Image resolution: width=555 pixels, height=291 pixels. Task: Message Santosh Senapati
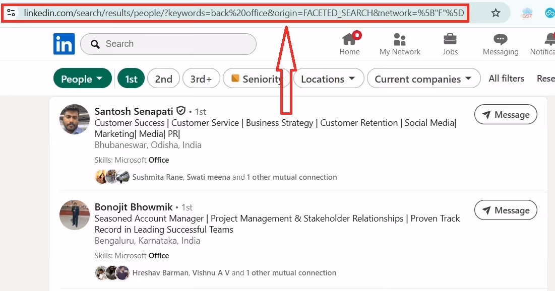[506, 114]
